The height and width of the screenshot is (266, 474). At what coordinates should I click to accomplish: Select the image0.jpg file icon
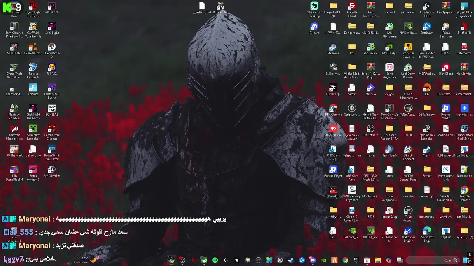(390, 212)
